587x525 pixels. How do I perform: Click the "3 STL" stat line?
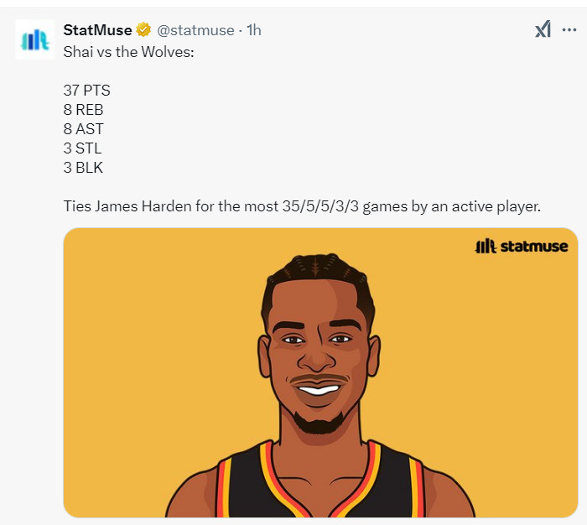point(82,148)
